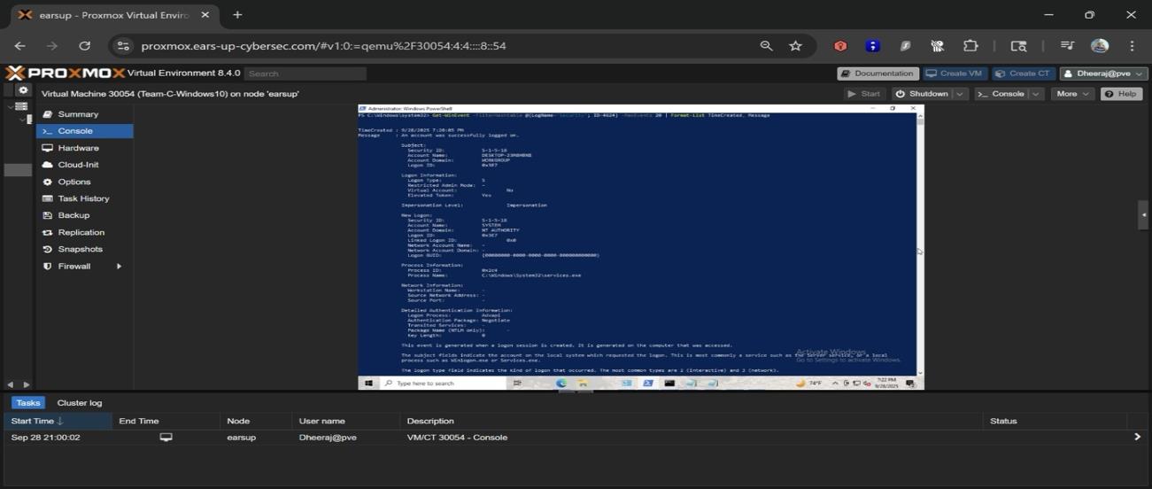The image size is (1152, 489).
Task: Open the gear settings icon in the tree panel
Action: click(23, 90)
